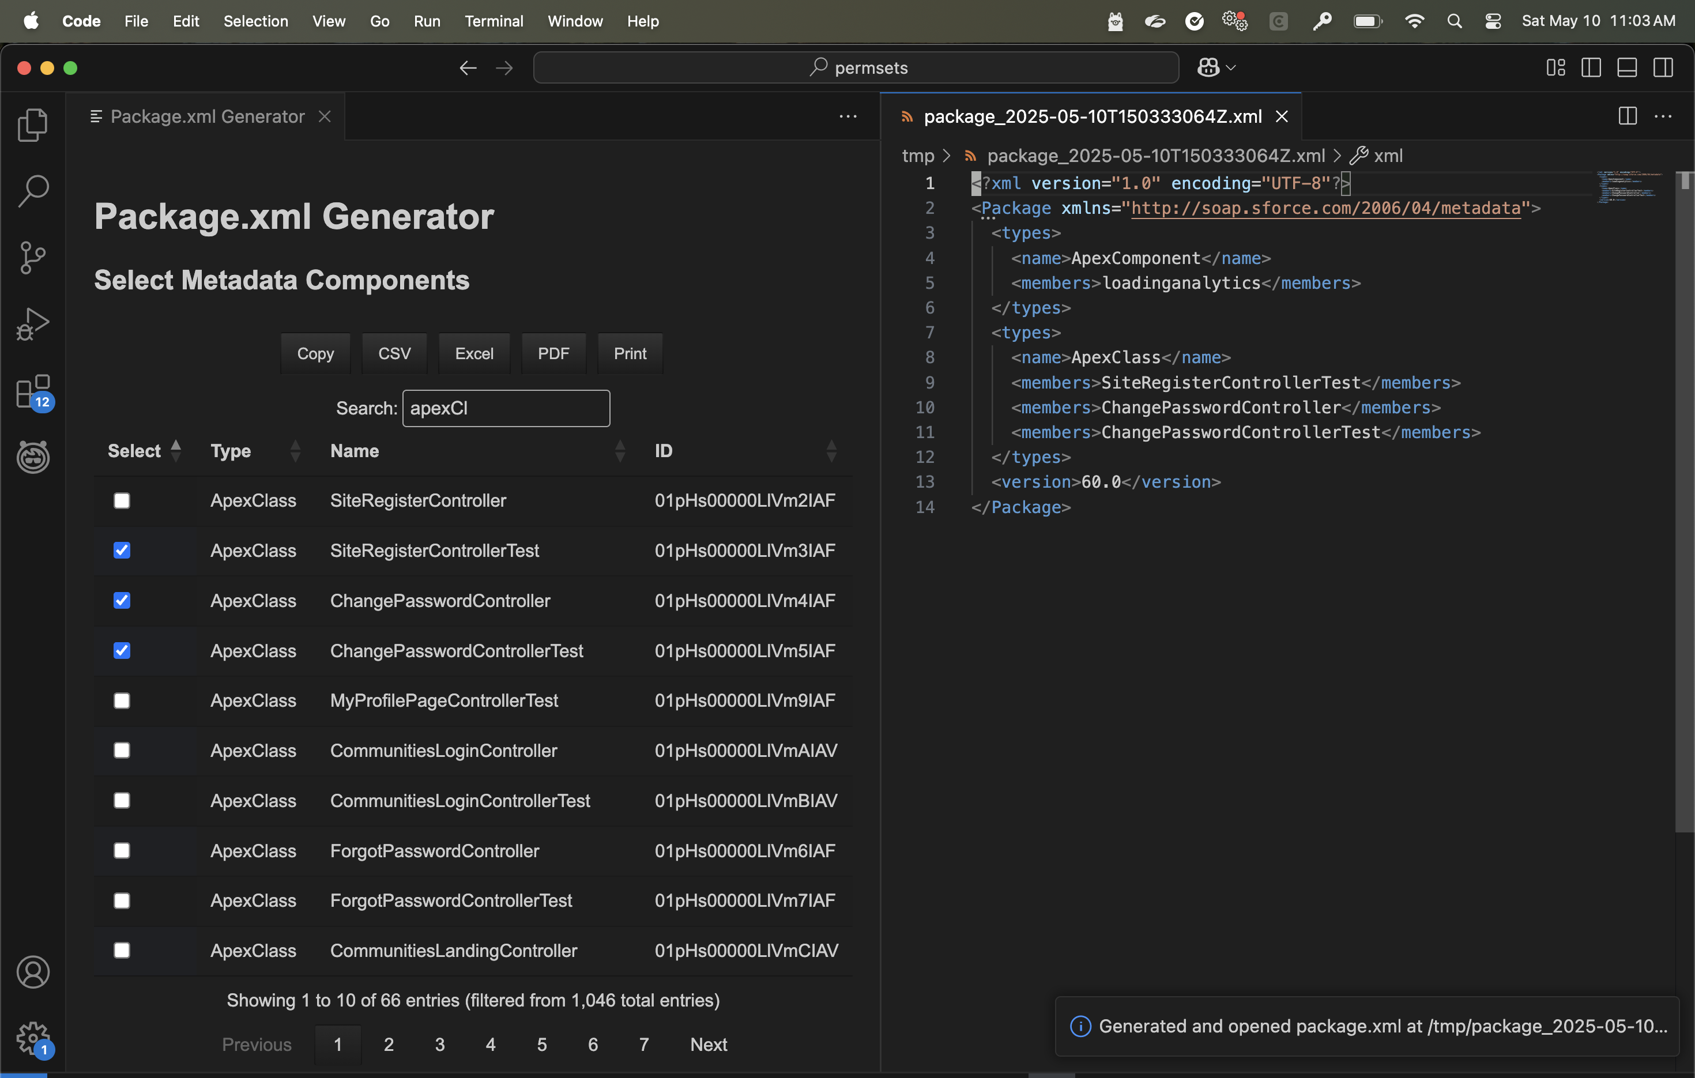Sort table by ID column
This screenshot has width=1695, height=1078.
point(746,450)
